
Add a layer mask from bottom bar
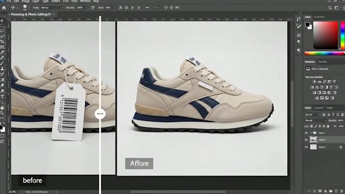pos(320,191)
